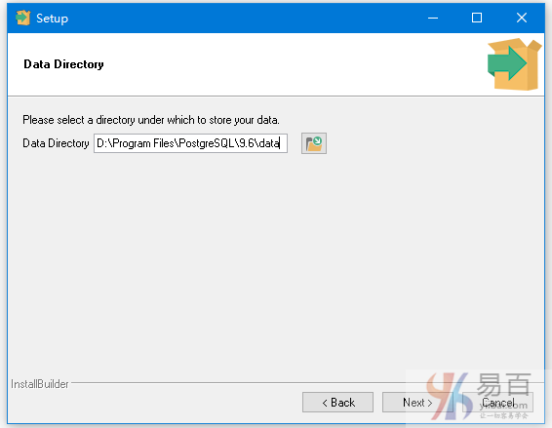The image size is (552, 428).
Task: Focus the Data Directory path field
Action: 190,143
